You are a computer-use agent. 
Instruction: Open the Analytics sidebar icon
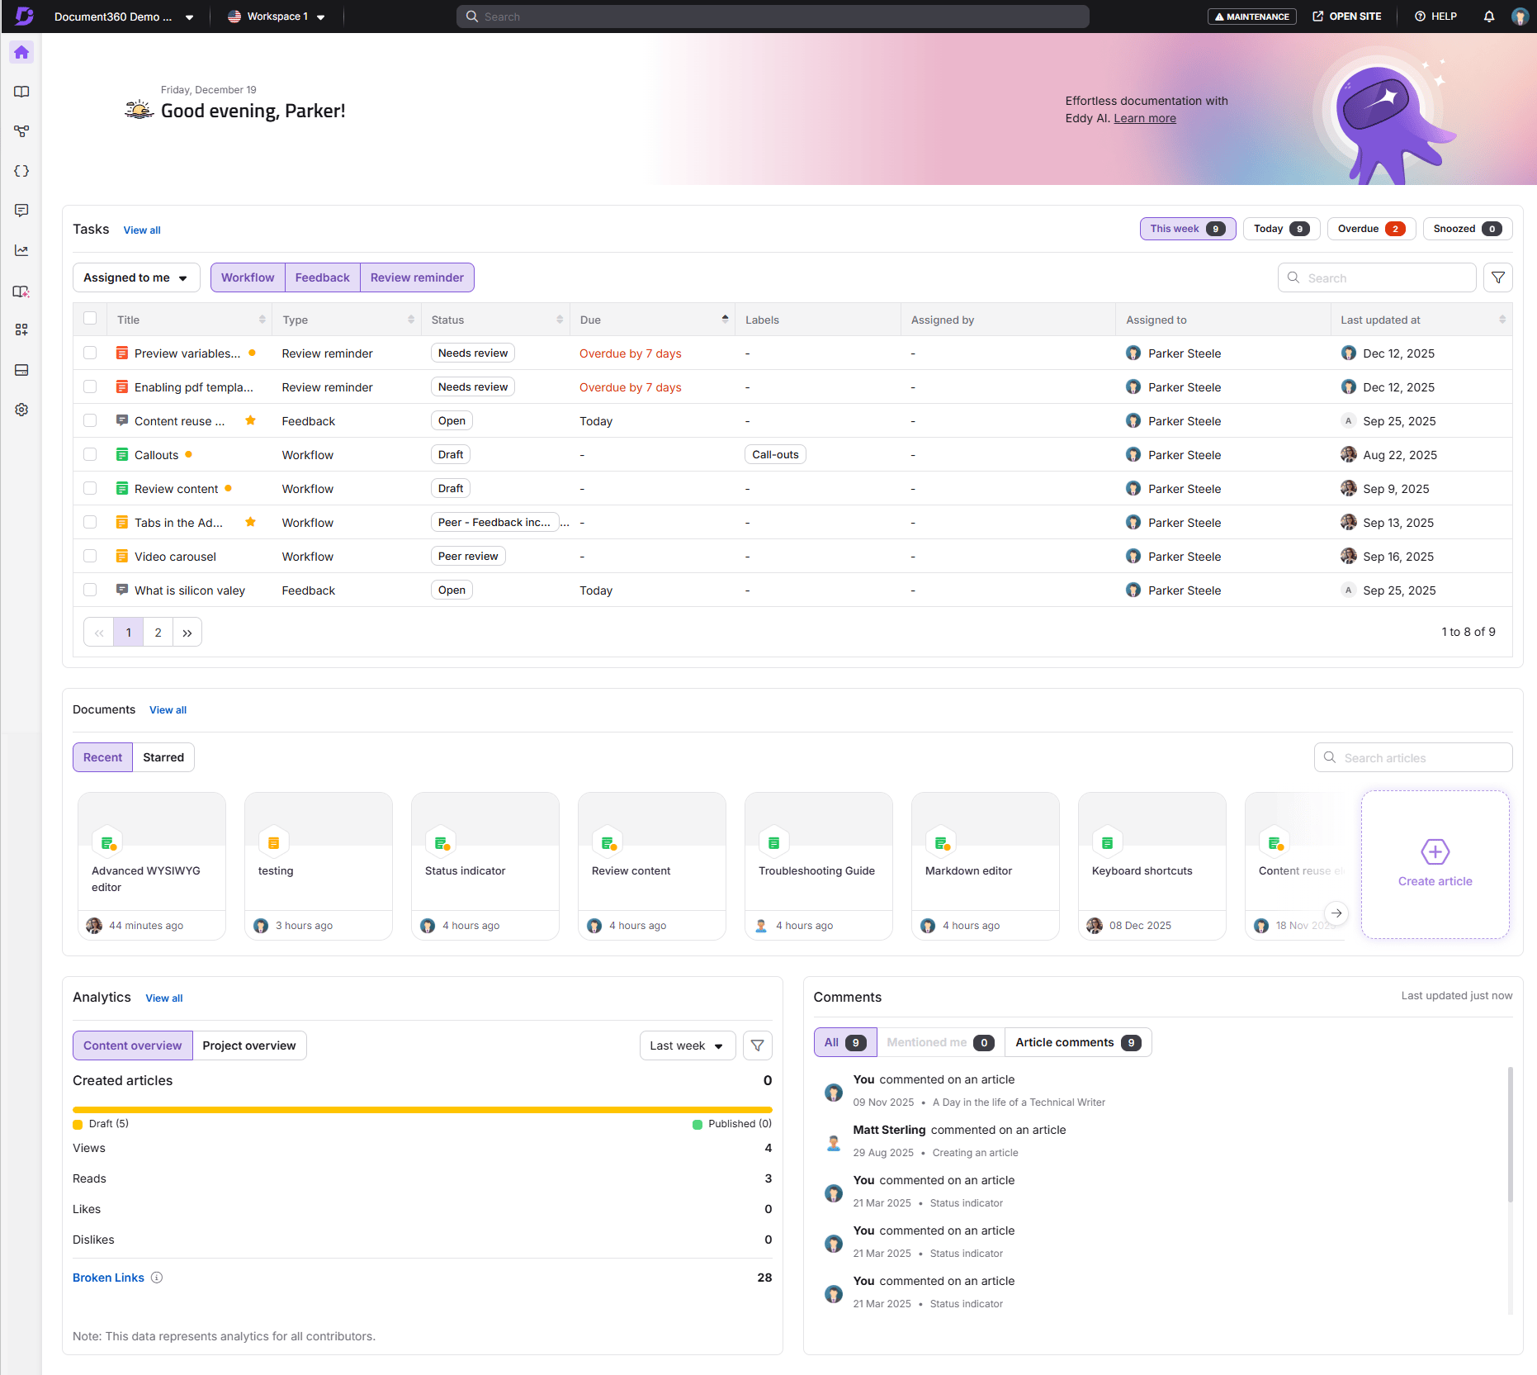pos(21,250)
